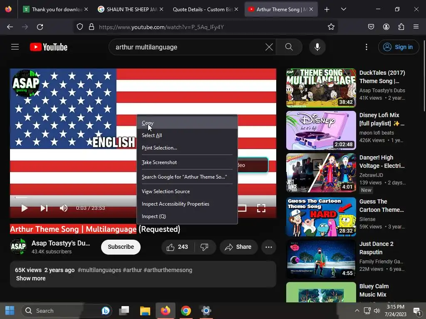The height and width of the screenshot is (319, 426).
Task: Open taskbar volume speaker icon
Action: 377,311
